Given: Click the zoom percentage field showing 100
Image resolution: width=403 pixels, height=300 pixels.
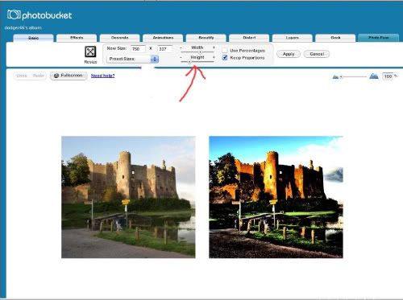Looking at the screenshot, I should coord(388,76).
